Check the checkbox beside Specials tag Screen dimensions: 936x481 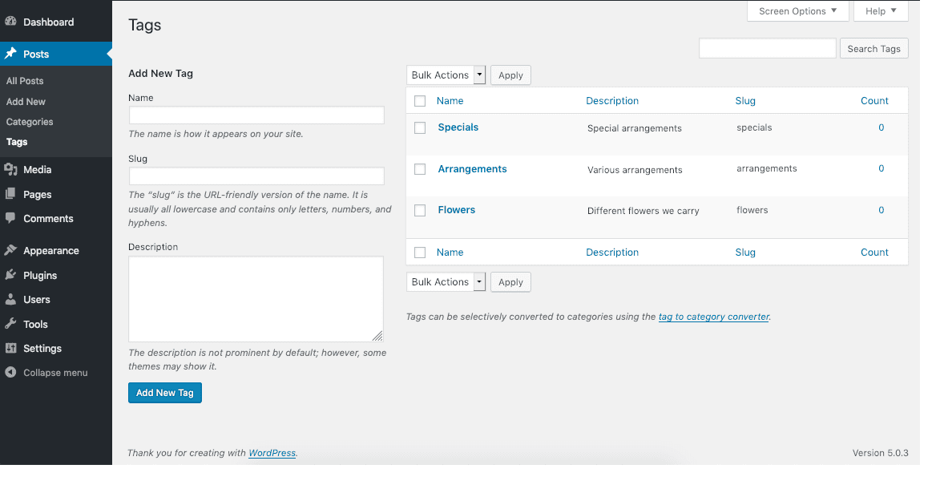click(x=420, y=127)
